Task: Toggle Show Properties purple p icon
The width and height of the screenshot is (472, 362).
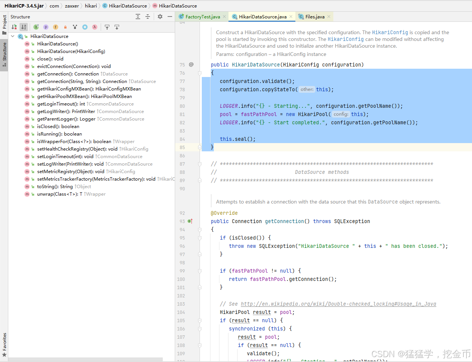Action: [x=46, y=27]
